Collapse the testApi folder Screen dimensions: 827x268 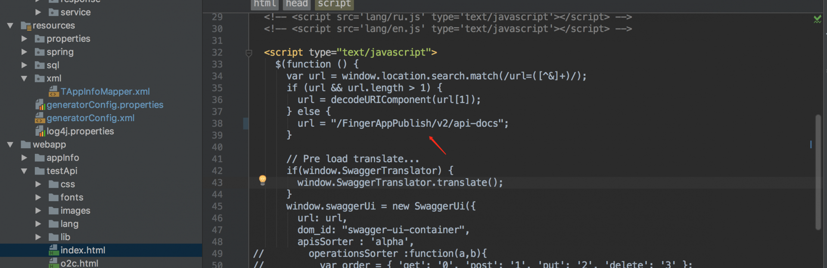[x=24, y=171]
